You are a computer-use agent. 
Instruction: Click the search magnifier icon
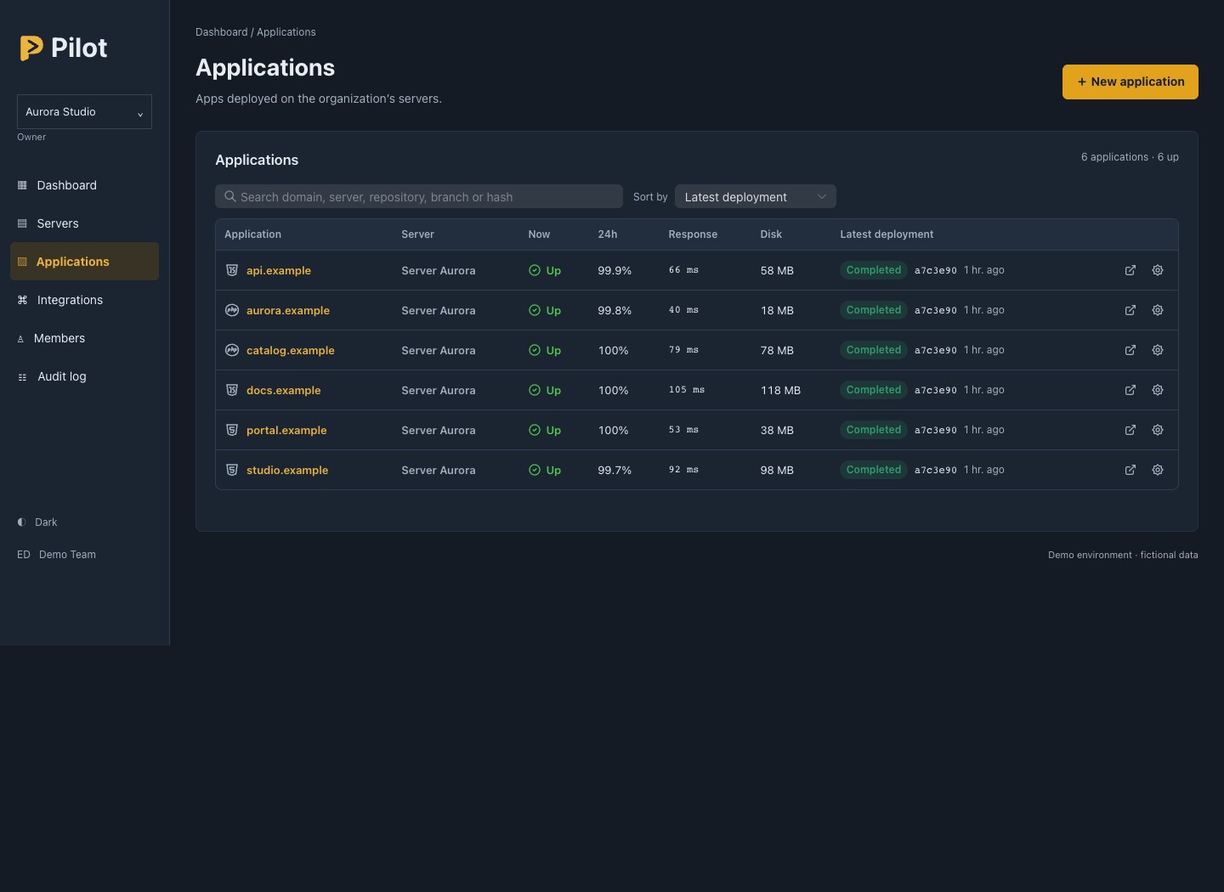pyautogui.click(x=229, y=196)
